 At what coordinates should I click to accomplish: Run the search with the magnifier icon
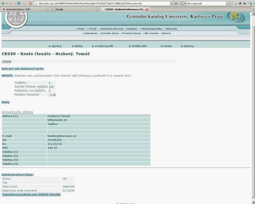(228, 3)
